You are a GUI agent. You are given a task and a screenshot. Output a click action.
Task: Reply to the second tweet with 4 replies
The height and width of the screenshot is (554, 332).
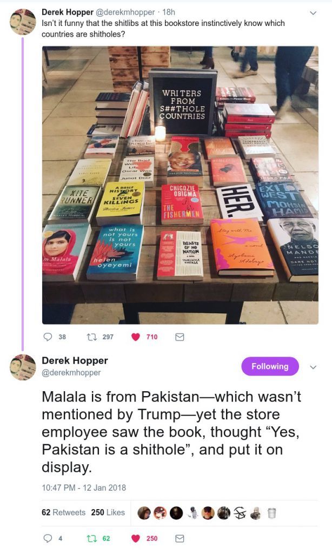point(48,538)
